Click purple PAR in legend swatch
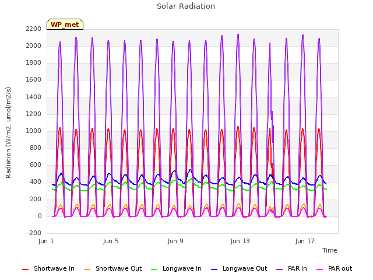Viewport: 373px width, 280px height. tap(280, 269)
